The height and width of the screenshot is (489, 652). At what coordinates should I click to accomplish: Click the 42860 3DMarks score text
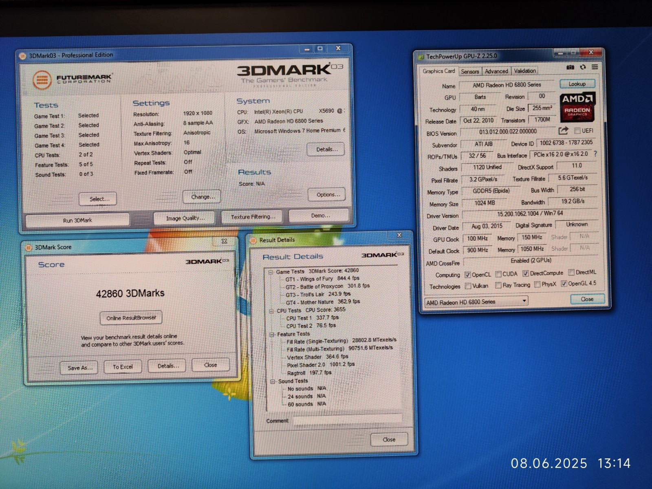tap(130, 293)
